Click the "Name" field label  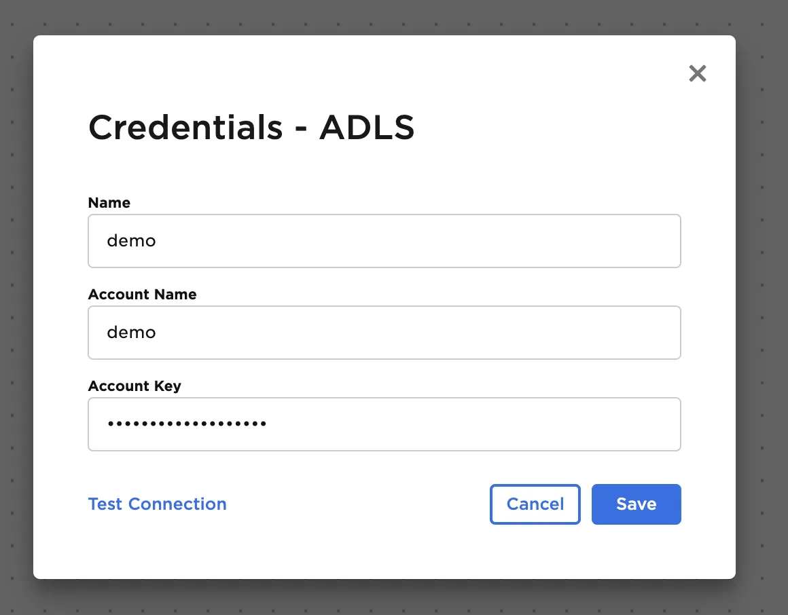click(x=109, y=203)
